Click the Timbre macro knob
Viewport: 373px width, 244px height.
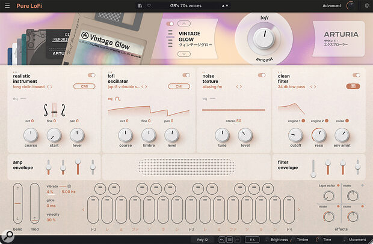pyautogui.click(x=292, y=240)
